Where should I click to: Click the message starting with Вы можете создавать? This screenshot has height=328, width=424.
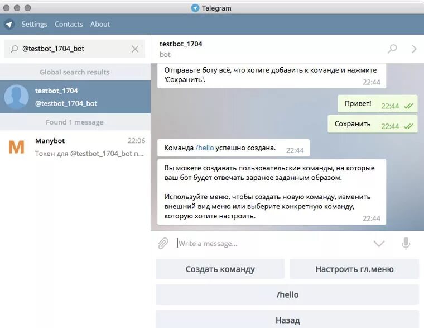[x=272, y=192]
